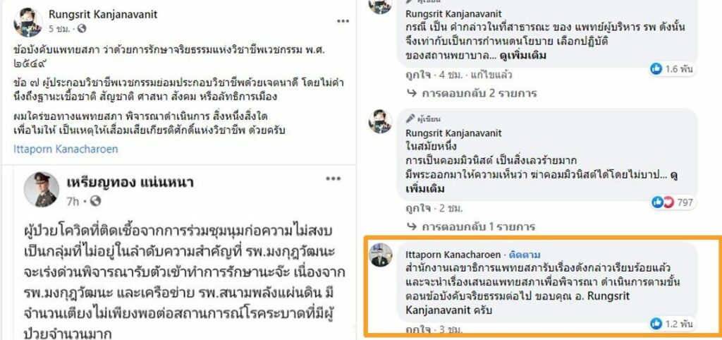This screenshot has width=722, height=340.
Task: Click เหรียญทอง แน่นหนา profile avatar
Action: 42,189
